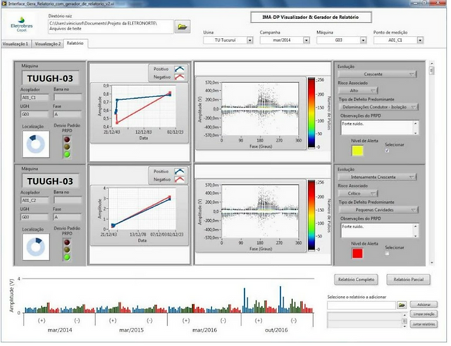Click the Positivo legend line icon for A01_C2
Image resolution: width=451 pixels, height=346 pixels.
(180, 171)
